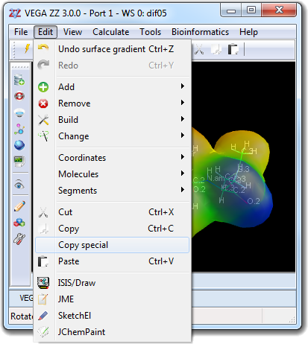This screenshot has width=308, height=344.
Task: Click the Build tools icon in menu
Action: [x=43, y=120]
